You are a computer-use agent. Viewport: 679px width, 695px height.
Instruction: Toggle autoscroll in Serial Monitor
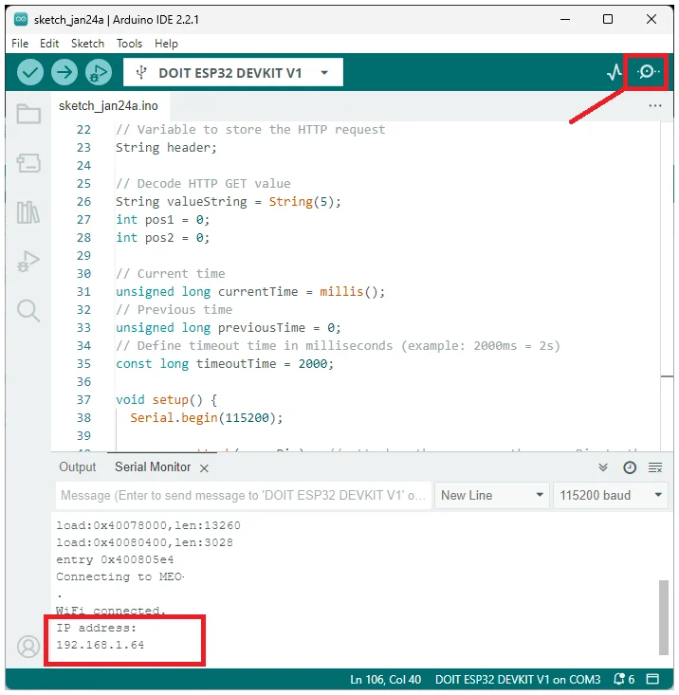click(x=603, y=467)
